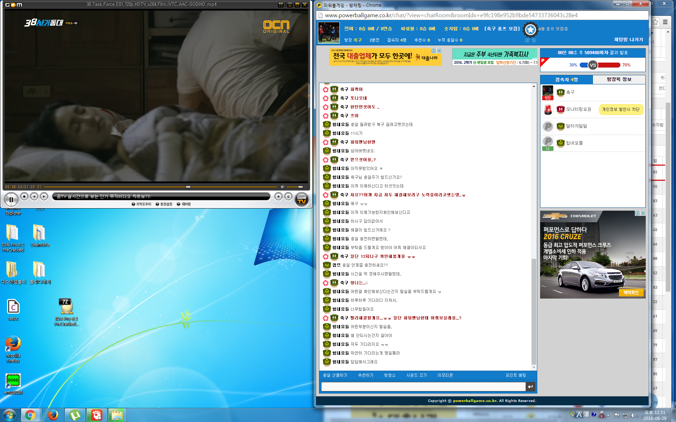
Task: Open the Chrome hamburger menu in background window
Action: pyautogui.click(x=665, y=22)
